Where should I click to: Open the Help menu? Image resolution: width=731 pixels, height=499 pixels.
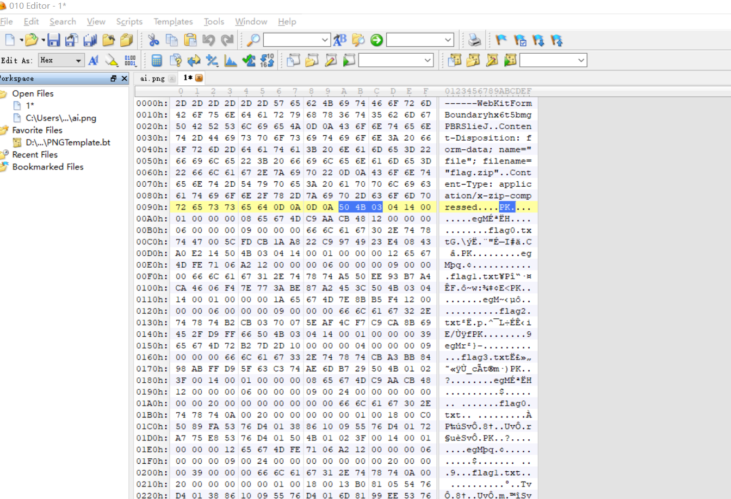287,22
